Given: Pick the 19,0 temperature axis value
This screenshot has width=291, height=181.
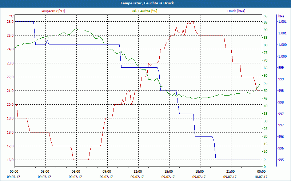Looking at the screenshot, I should pos(10,118).
